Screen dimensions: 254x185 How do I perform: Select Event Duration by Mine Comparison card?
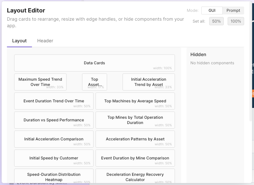(x=135, y=158)
